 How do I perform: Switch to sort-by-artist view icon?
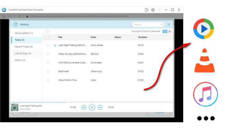[x=169, y=31]
